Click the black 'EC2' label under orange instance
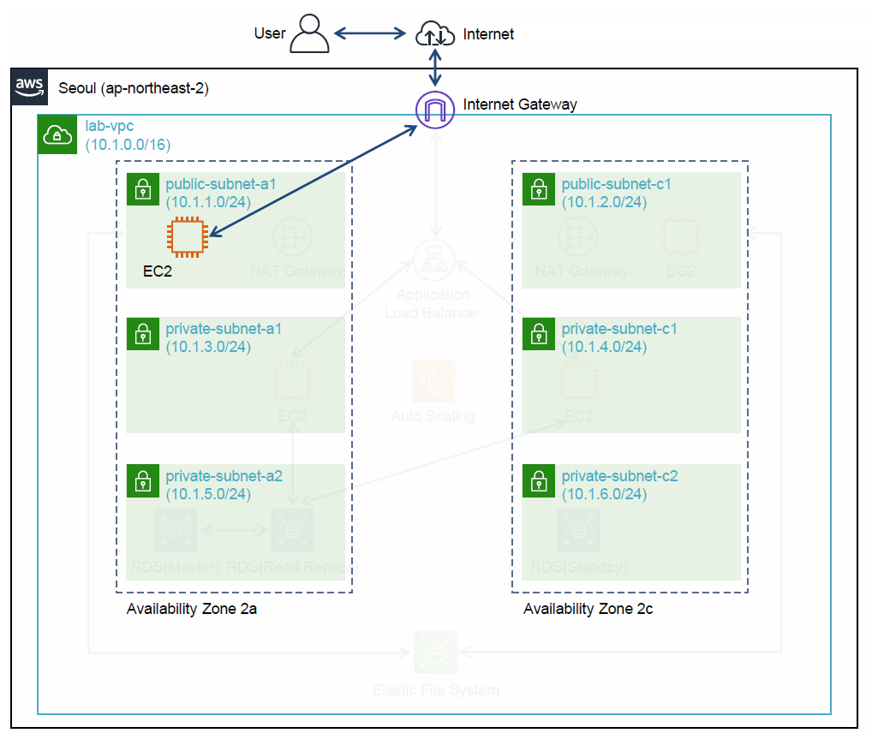Screen dimensions: 872x733 pos(158,271)
